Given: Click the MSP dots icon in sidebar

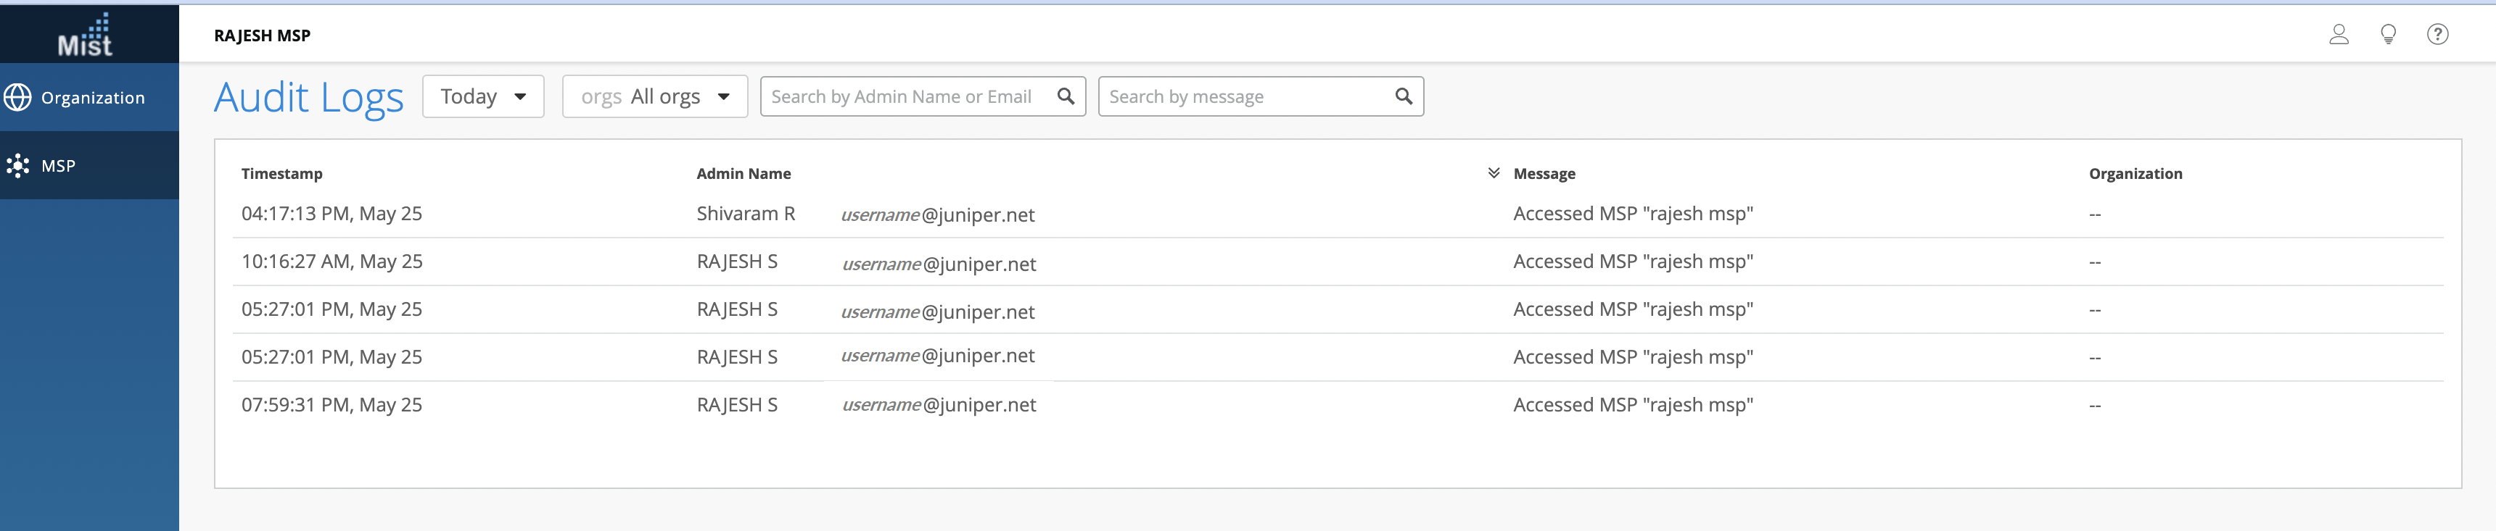Looking at the screenshot, I should click(17, 165).
